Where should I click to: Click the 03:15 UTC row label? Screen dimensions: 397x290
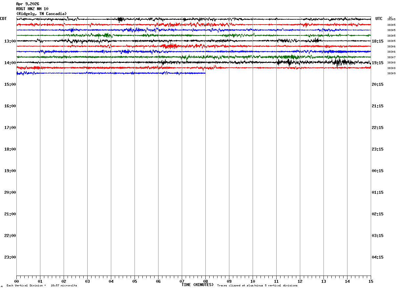click(x=378, y=235)
